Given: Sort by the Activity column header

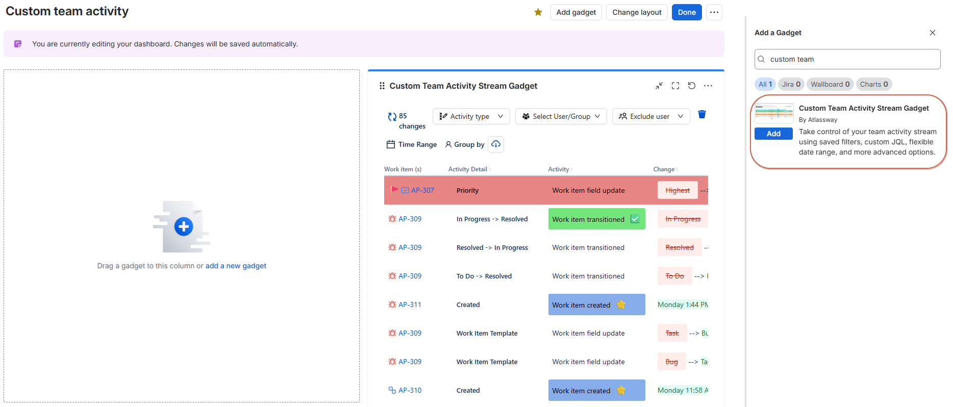Looking at the screenshot, I should point(560,169).
